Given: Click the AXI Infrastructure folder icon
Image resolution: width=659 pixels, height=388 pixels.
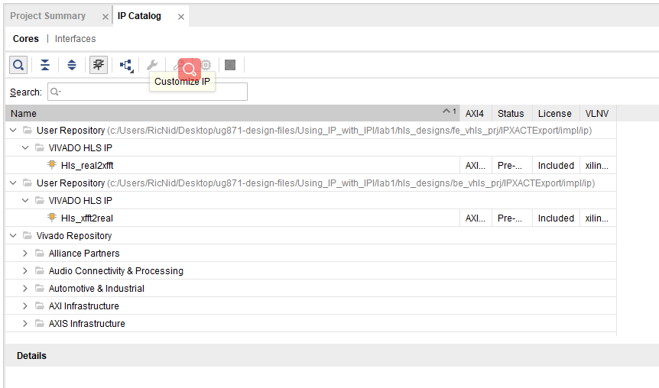Looking at the screenshot, I should point(40,306).
